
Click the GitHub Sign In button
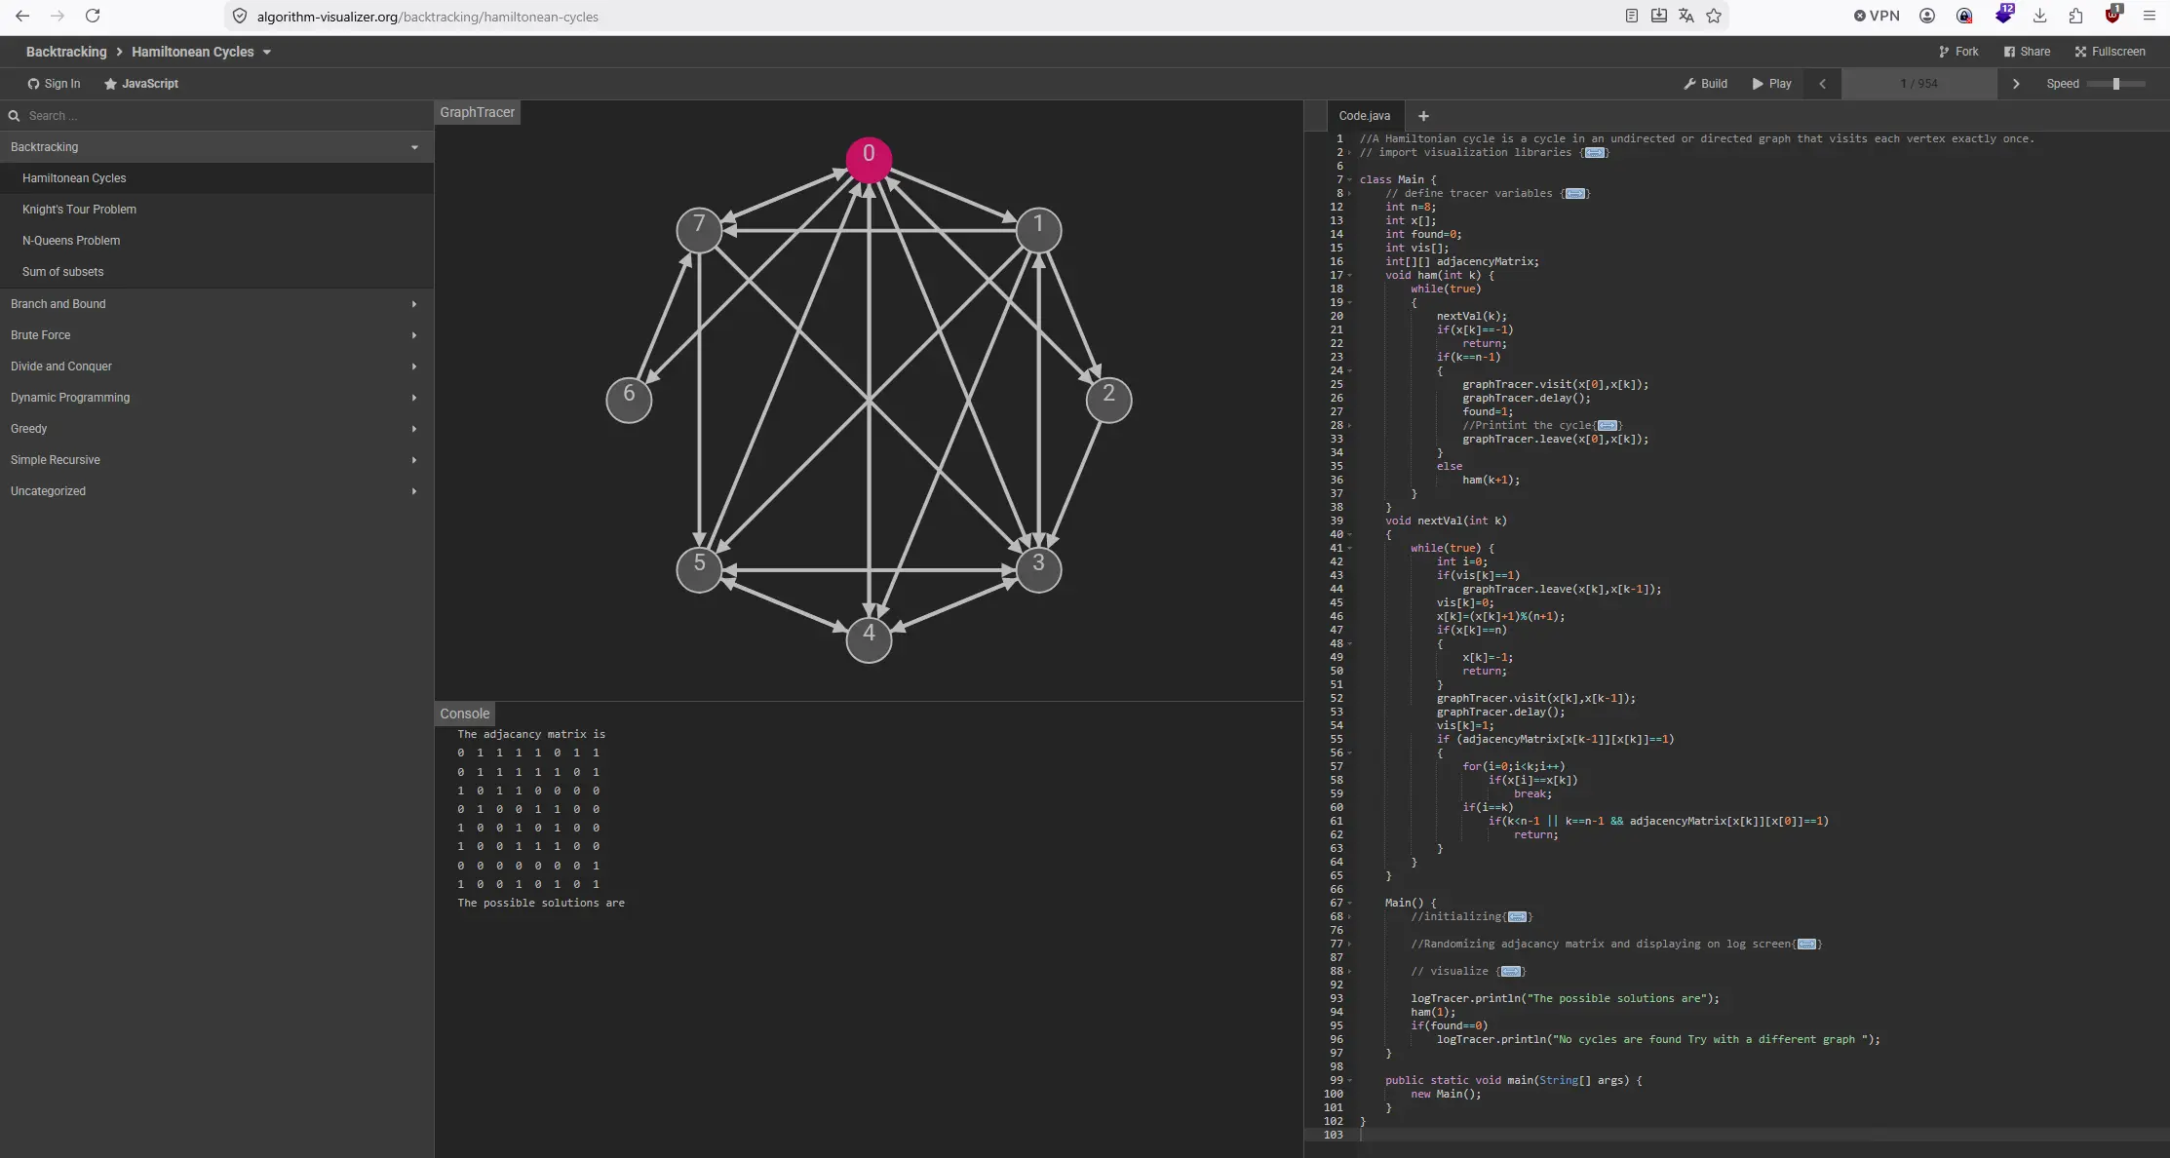[54, 84]
